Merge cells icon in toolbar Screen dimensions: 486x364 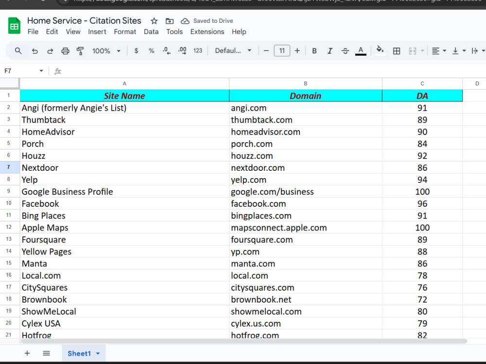pyautogui.click(x=413, y=51)
